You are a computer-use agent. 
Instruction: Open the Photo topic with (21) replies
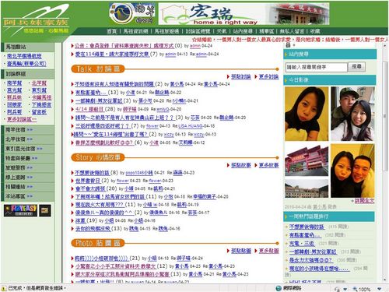[x=101, y=258]
